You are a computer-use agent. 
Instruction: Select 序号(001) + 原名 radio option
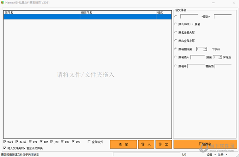tap(176, 24)
